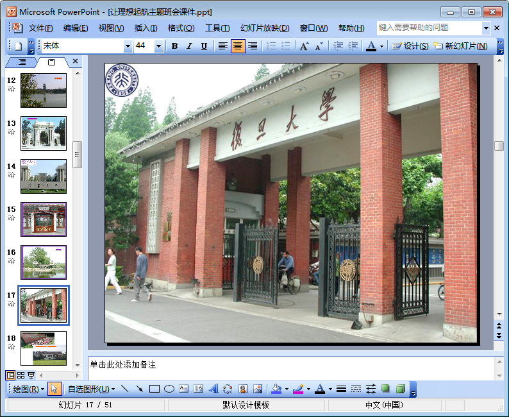Open the Slide Show menu
This screenshot has width=509, height=417.
coord(265,28)
